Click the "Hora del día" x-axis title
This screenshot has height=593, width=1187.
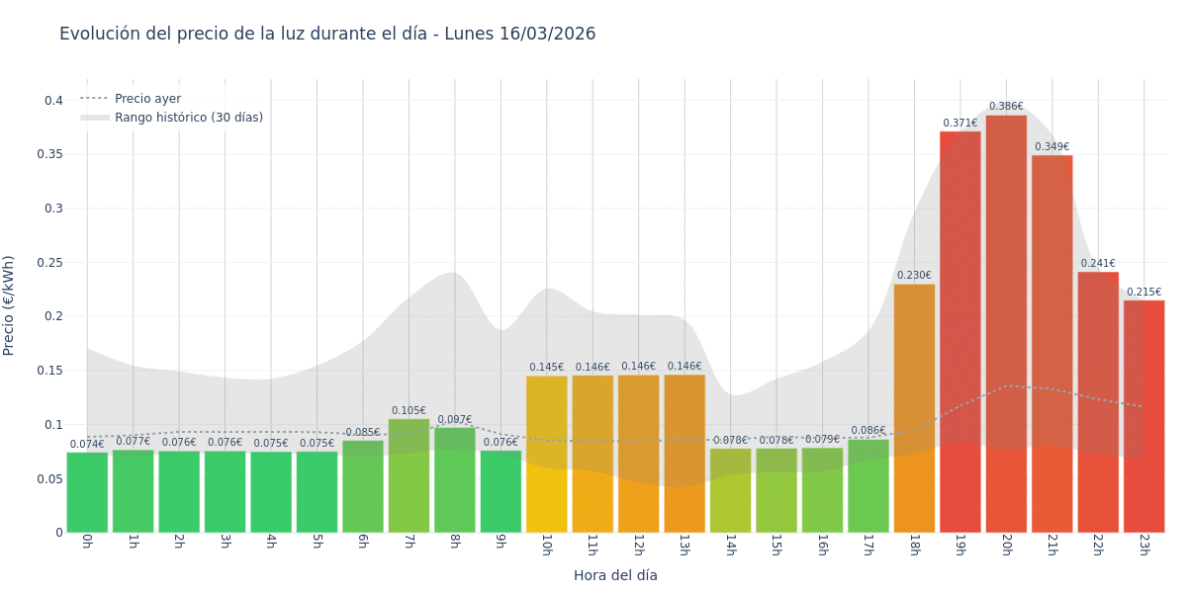pos(615,575)
